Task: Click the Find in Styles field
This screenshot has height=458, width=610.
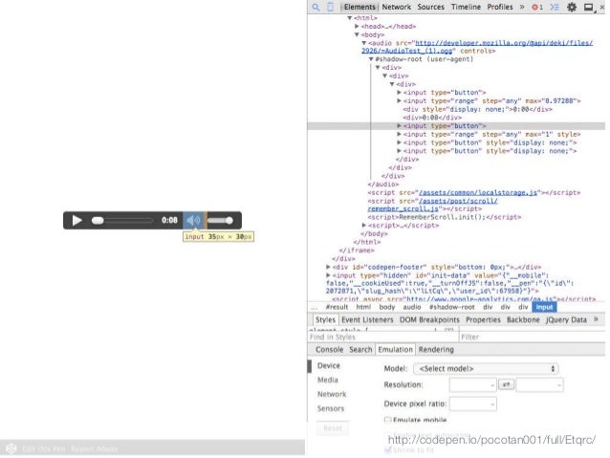Action: pos(382,337)
